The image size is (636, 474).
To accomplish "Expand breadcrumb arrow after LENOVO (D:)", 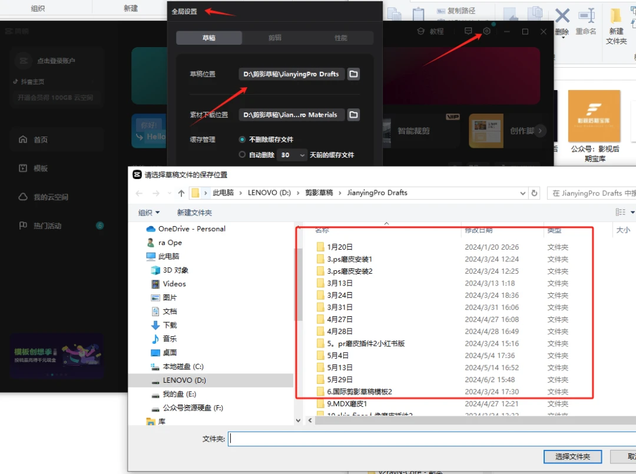I will coord(298,193).
